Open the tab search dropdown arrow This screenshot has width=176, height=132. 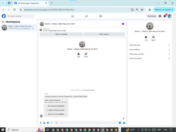[x=3, y=3]
